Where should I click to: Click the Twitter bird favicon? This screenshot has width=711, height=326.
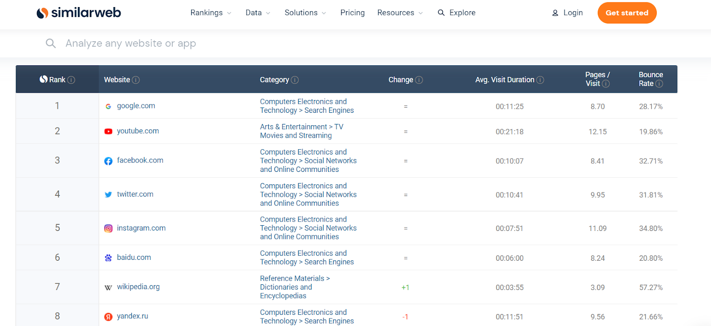tap(108, 195)
